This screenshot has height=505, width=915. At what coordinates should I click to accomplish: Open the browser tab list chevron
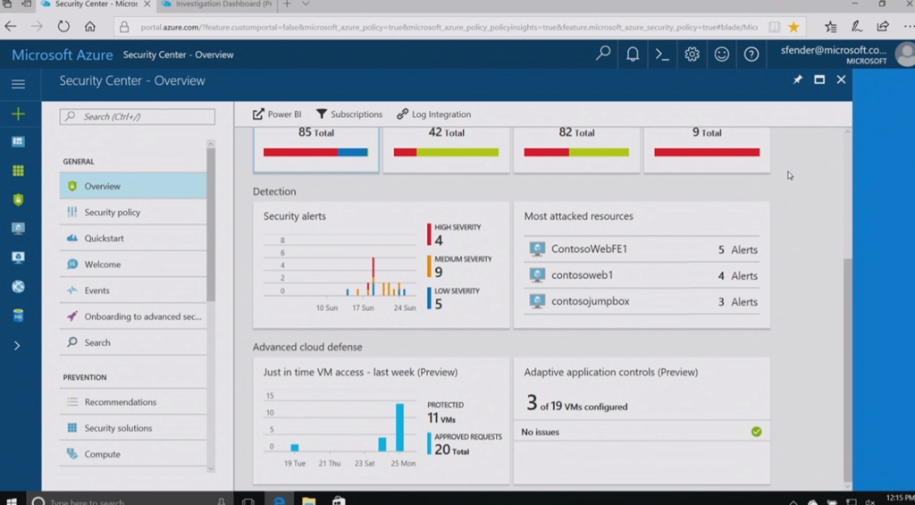pos(306,4)
